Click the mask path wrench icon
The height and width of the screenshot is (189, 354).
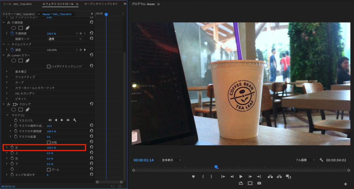click(x=74, y=120)
